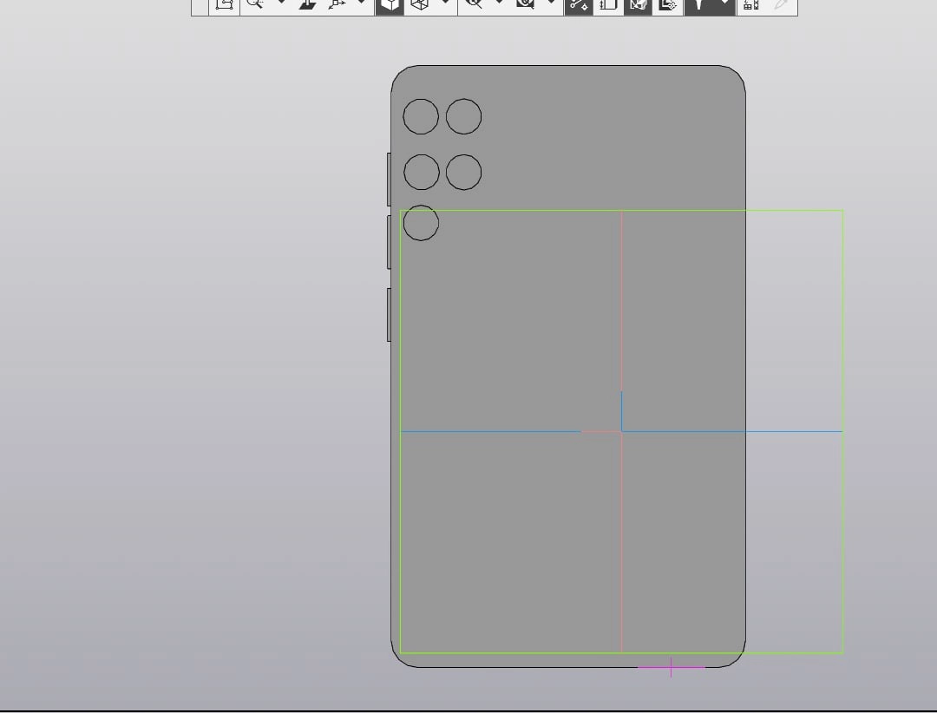This screenshot has width=937, height=713.
Task: Click the magenta cross marker at bottom edge
Action: point(671,668)
